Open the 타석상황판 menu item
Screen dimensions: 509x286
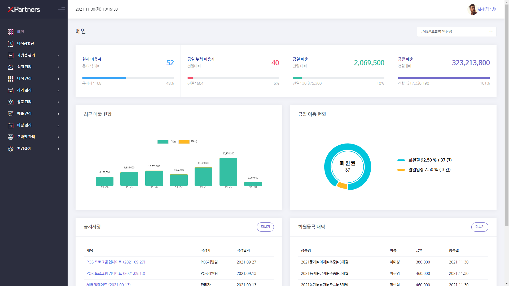click(x=25, y=44)
